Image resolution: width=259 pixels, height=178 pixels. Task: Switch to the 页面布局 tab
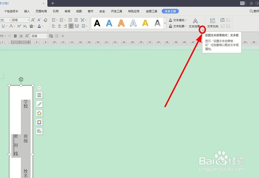click(x=41, y=11)
